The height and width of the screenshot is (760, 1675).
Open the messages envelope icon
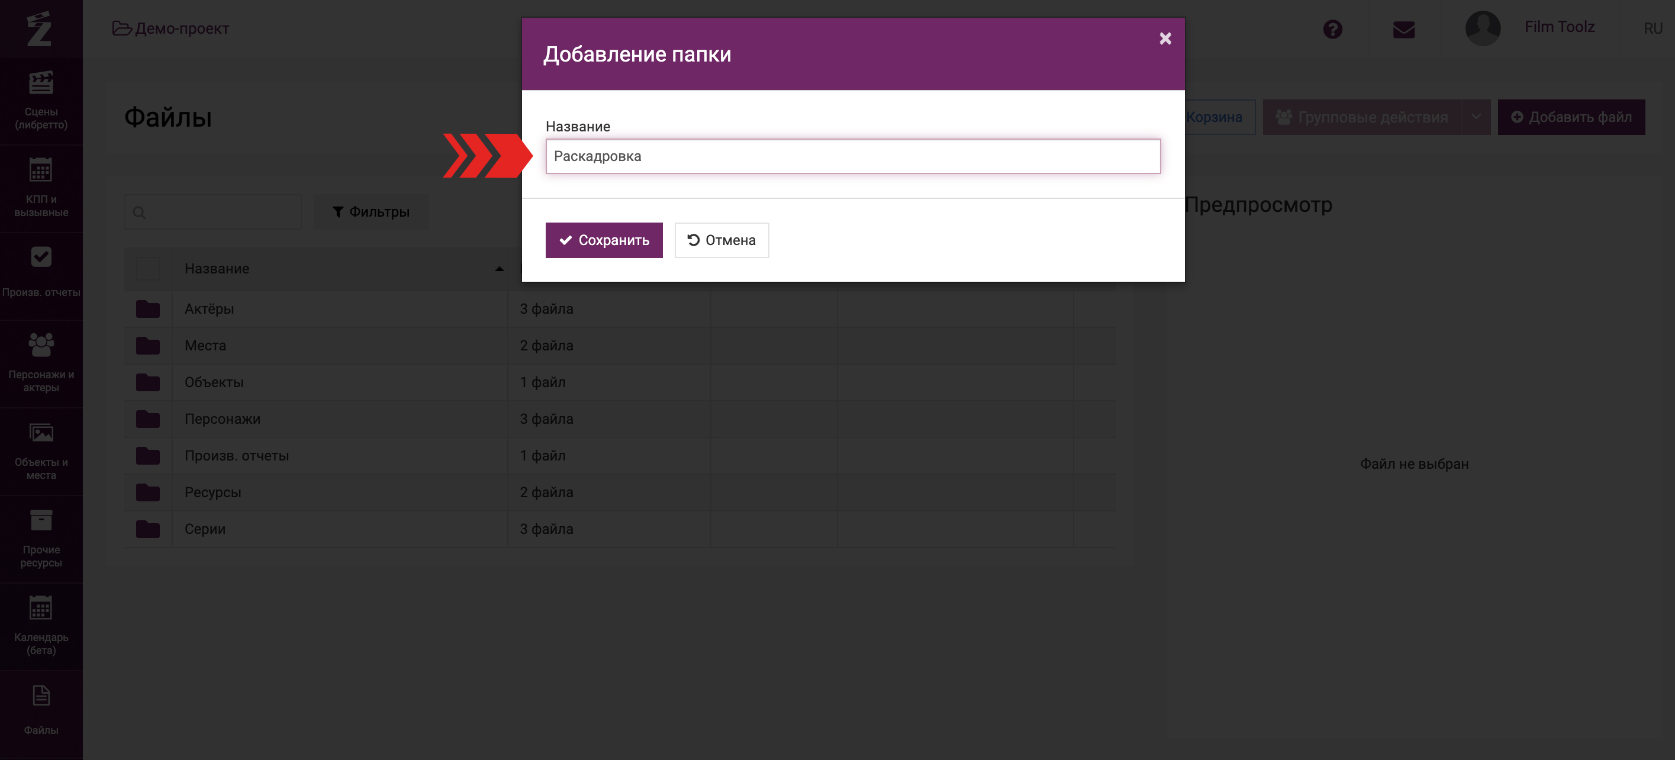1403,29
